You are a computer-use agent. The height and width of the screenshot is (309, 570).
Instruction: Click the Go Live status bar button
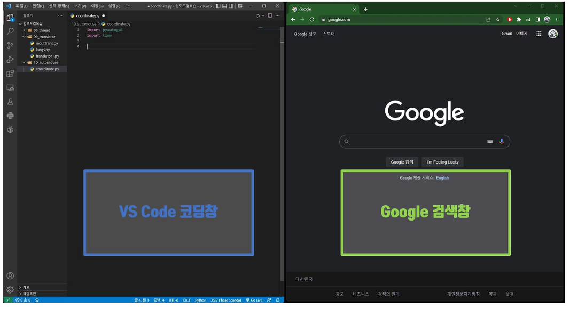[254, 300]
